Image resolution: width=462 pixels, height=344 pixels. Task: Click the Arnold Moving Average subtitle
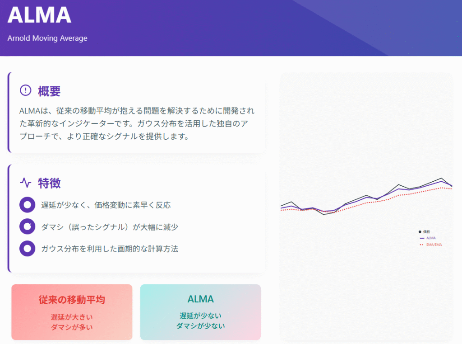(x=47, y=38)
